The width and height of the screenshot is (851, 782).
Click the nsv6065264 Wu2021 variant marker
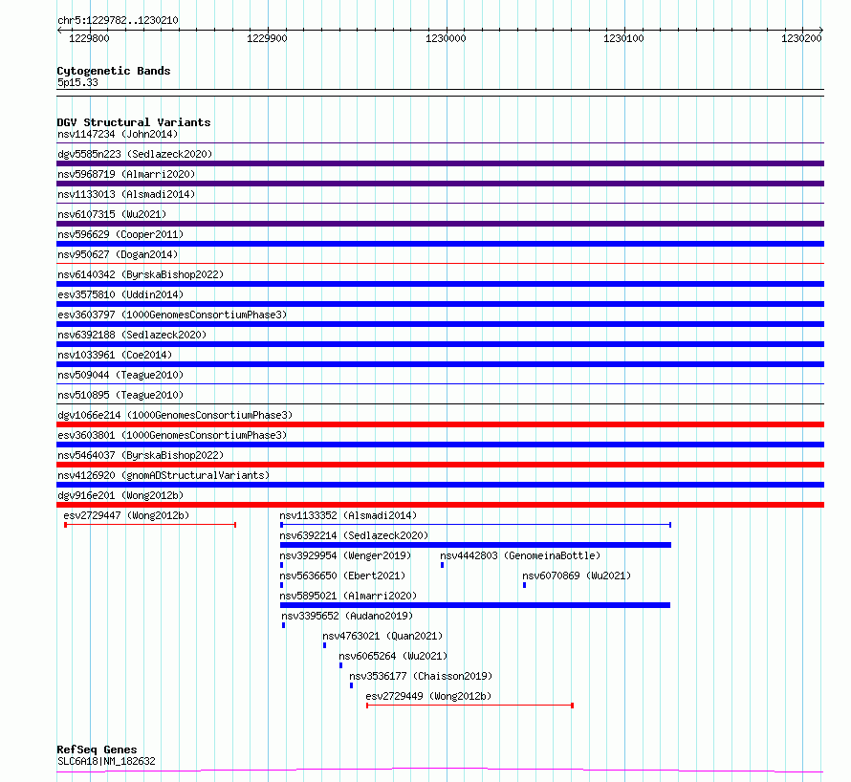coord(340,665)
